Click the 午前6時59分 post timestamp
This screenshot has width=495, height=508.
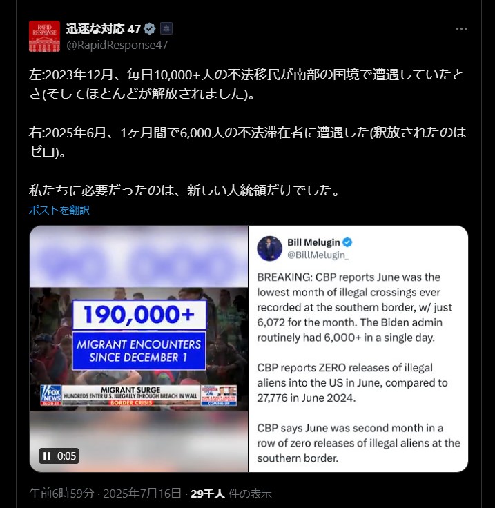click(x=61, y=494)
